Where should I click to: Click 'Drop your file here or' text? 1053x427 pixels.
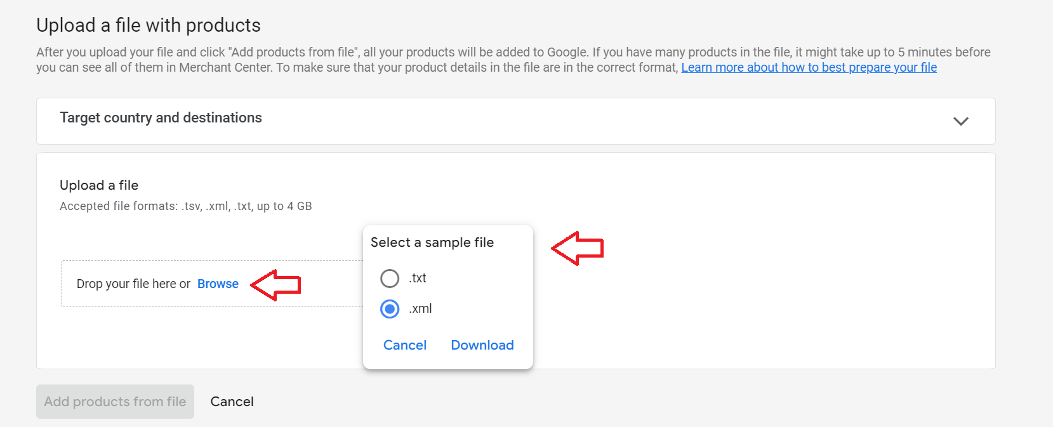tap(133, 284)
